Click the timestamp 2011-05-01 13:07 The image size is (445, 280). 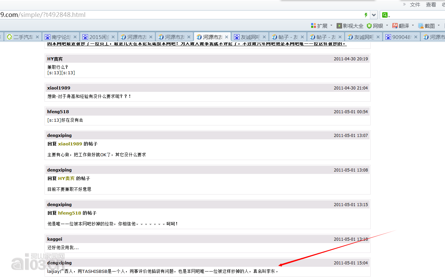pyautogui.click(x=351, y=135)
